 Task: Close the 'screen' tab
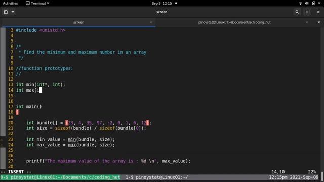(151, 22)
